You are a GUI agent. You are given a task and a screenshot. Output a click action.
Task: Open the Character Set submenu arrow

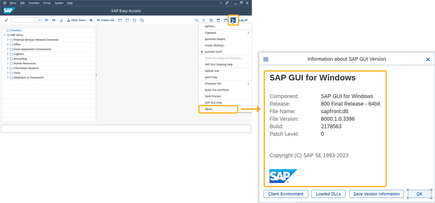pyautogui.click(x=248, y=84)
